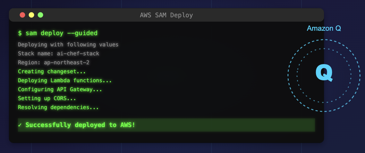Click the checkmark before Successfully deployed
365x153 pixels.
20,125
